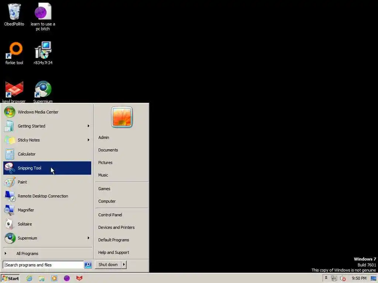Image resolution: width=378 pixels, height=283 pixels.
Task: Select the kewl browser desktop shortcut
Action: pos(14,92)
